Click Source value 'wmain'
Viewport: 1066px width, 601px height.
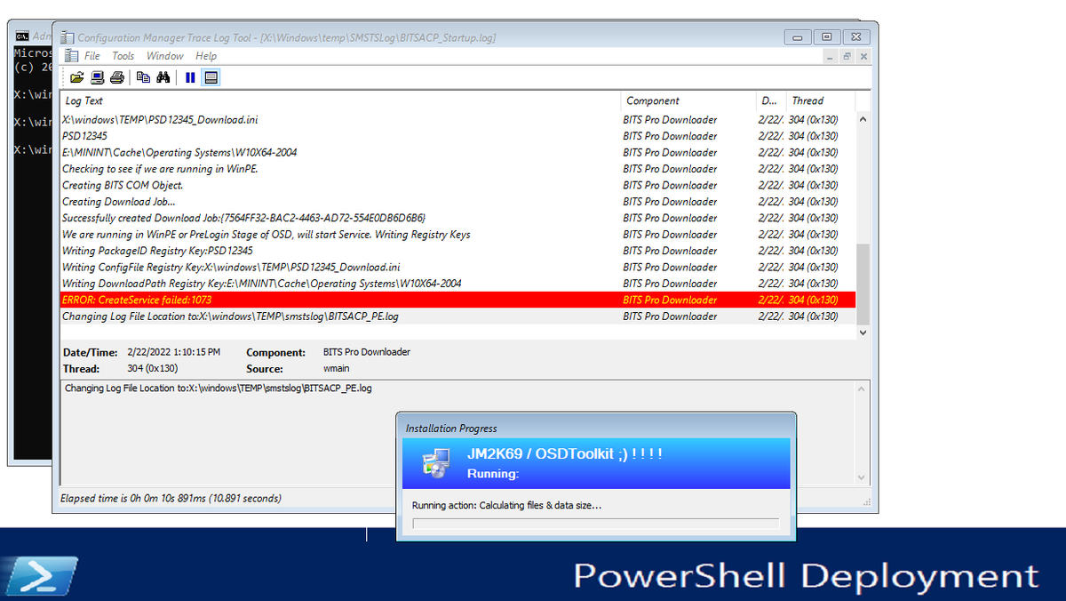point(337,368)
